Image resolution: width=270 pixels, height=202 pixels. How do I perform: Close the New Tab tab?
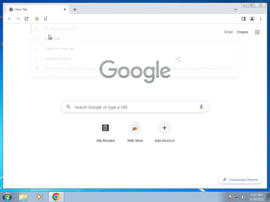tap(65, 9)
